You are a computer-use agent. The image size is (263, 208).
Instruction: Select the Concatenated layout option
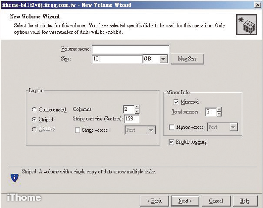coord(35,110)
